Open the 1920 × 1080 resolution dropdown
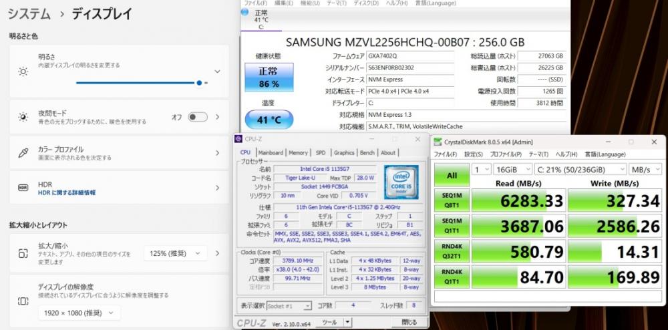The width and height of the screenshot is (668, 330). (79, 313)
